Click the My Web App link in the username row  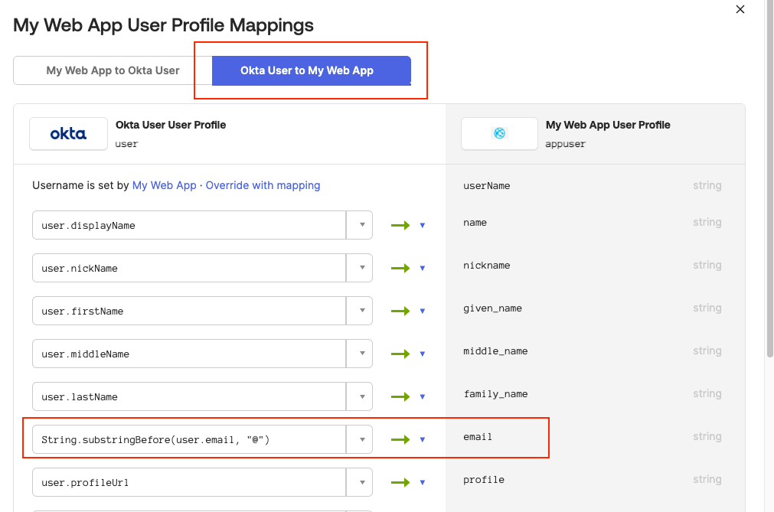point(164,185)
